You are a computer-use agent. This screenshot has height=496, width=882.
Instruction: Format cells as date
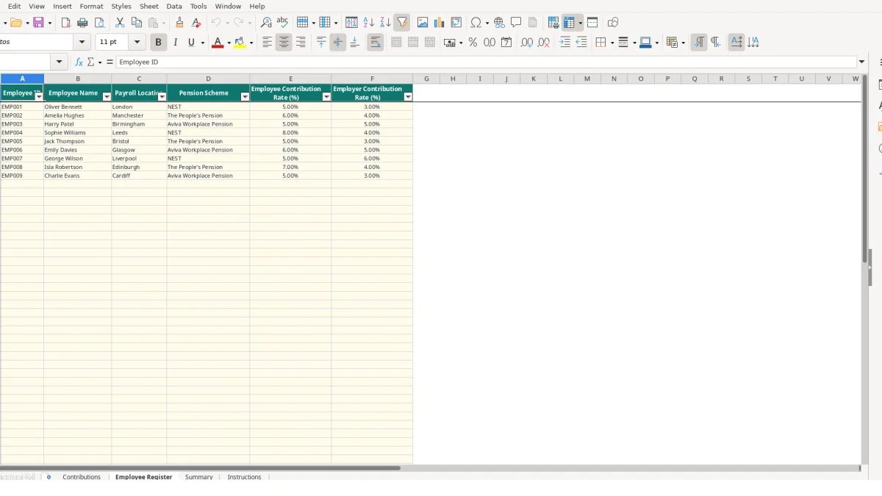coord(506,43)
